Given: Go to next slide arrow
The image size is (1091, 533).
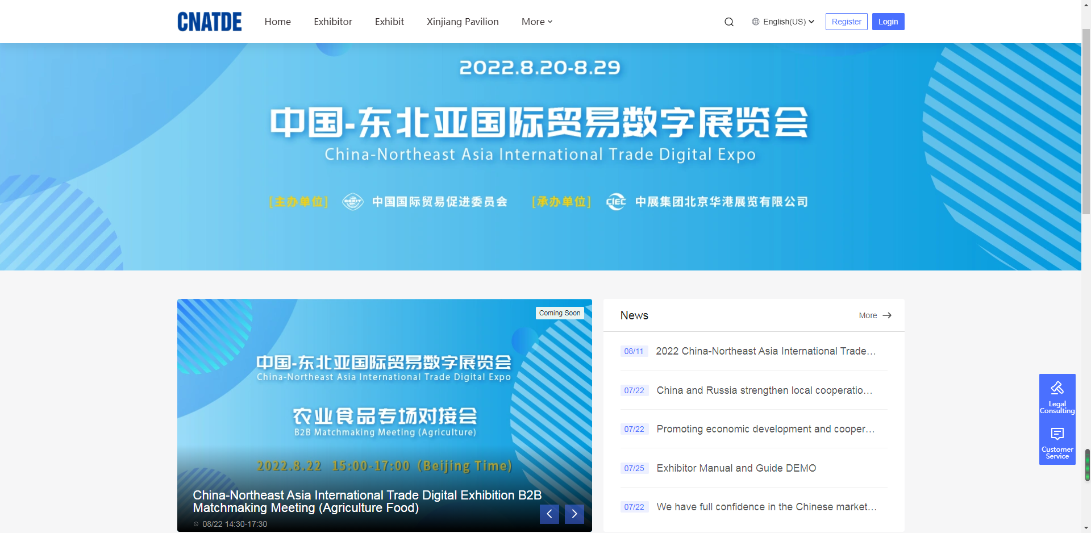Looking at the screenshot, I should pyautogui.click(x=574, y=514).
